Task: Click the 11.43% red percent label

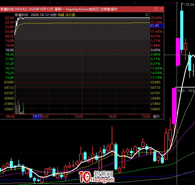Action: [x=156, y=32]
